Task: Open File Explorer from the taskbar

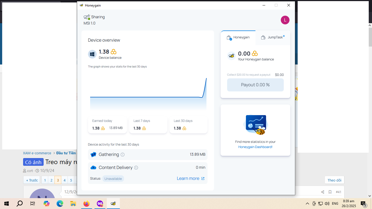Action: tap(73, 204)
